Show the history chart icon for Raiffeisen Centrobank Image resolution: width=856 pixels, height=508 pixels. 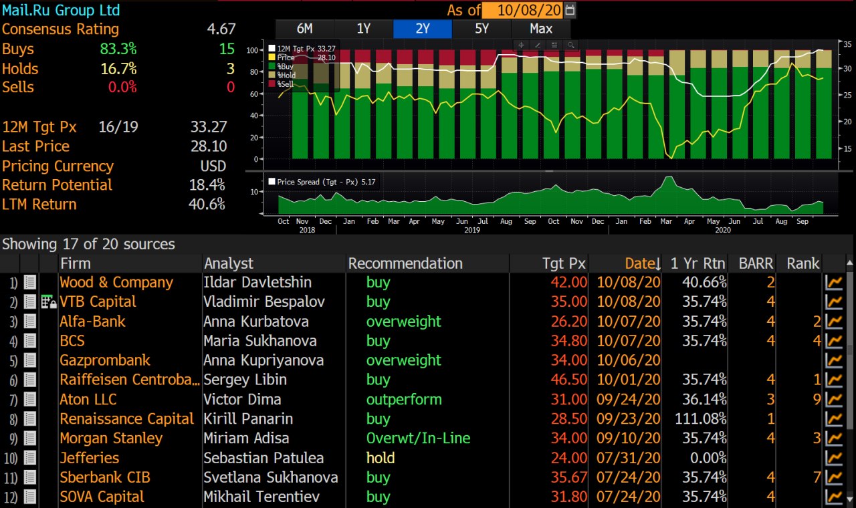[x=834, y=380]
